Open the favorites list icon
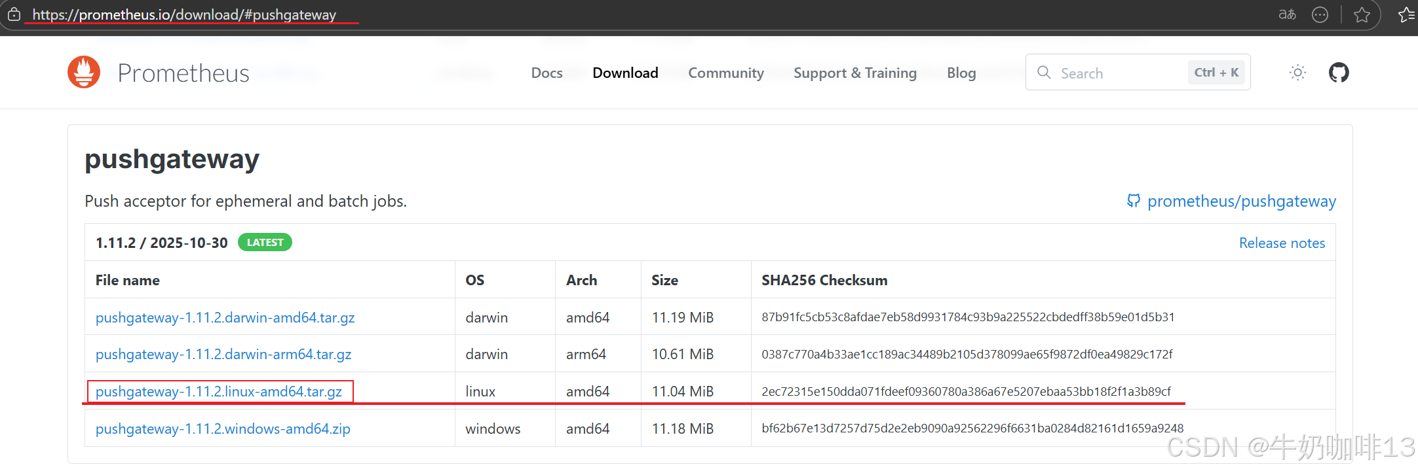This screenshot has height=471, width=1418. tap(1407, 14)
